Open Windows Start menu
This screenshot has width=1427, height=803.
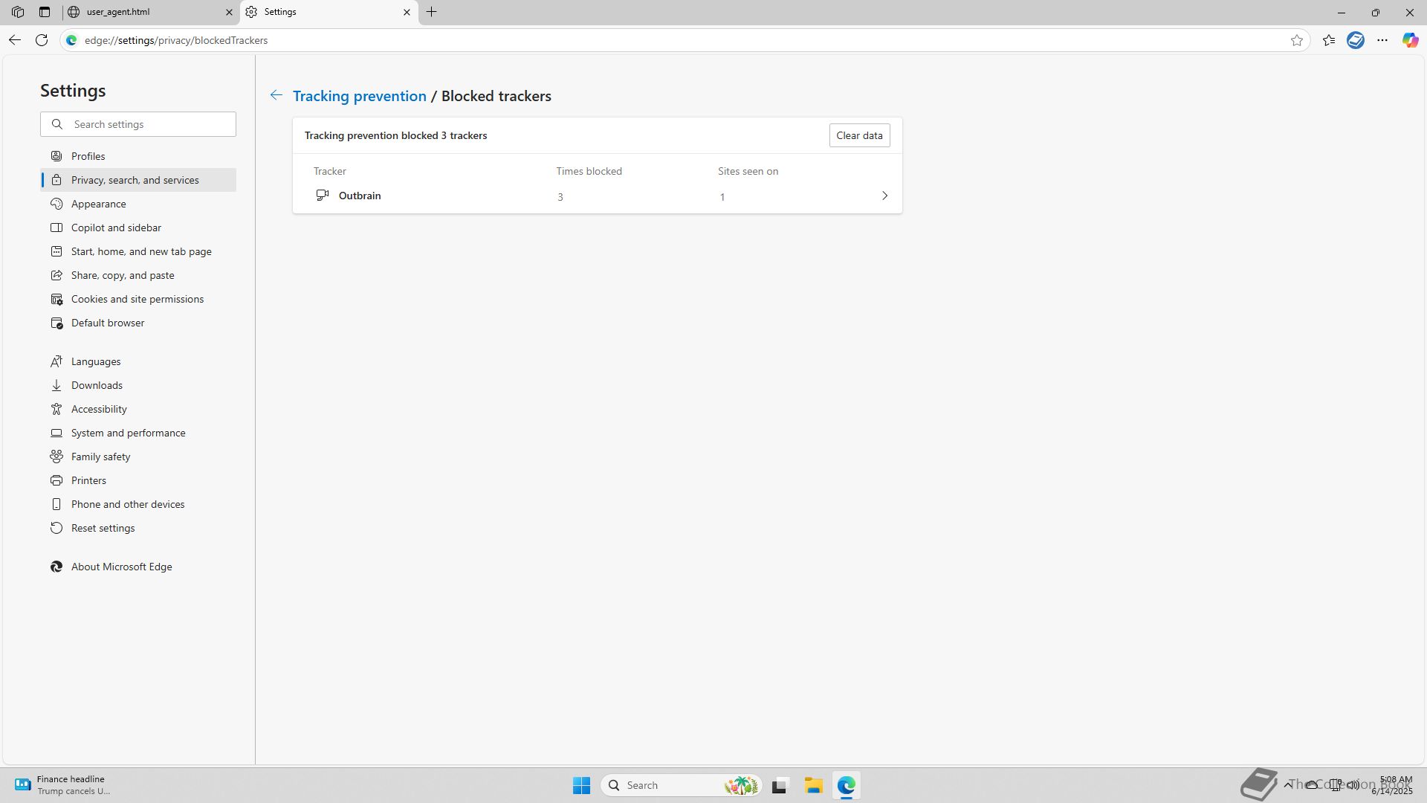581,785
